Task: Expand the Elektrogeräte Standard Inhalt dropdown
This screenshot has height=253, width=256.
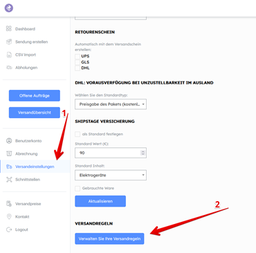Action: tap(111, 175)
